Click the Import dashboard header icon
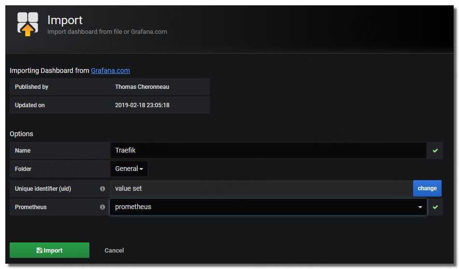The image size is (459, 269). [x=28, y=24]
